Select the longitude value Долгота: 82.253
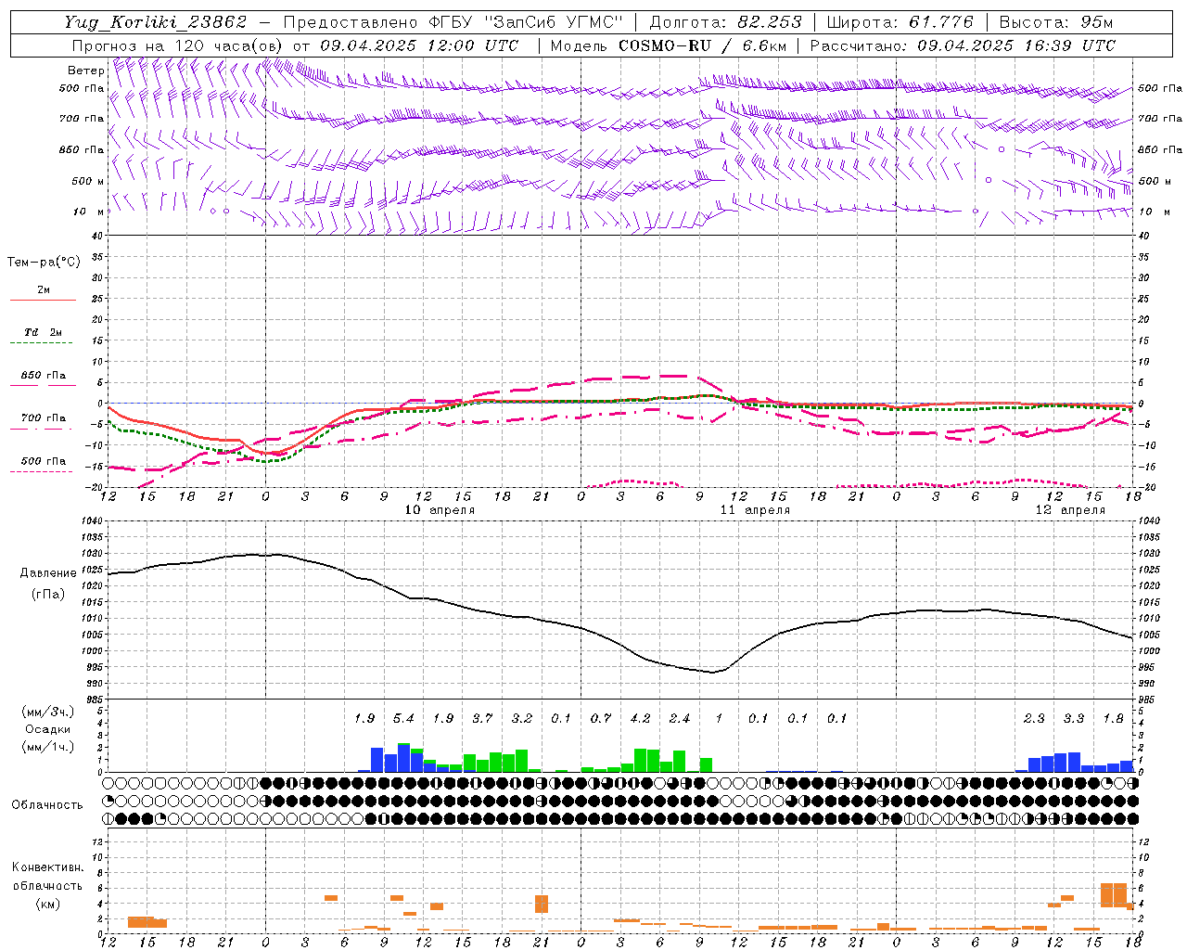1187x950 pixels. [x=725, y=22]
